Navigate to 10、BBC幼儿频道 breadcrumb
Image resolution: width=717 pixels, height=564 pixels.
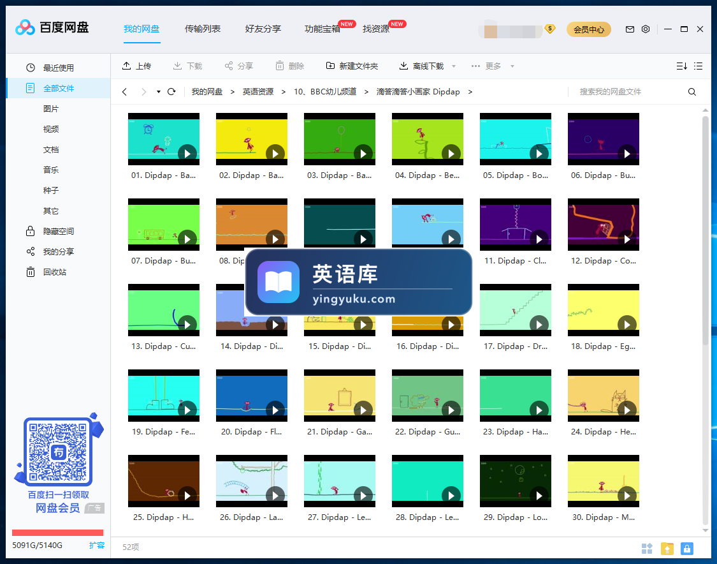[324, 92]
